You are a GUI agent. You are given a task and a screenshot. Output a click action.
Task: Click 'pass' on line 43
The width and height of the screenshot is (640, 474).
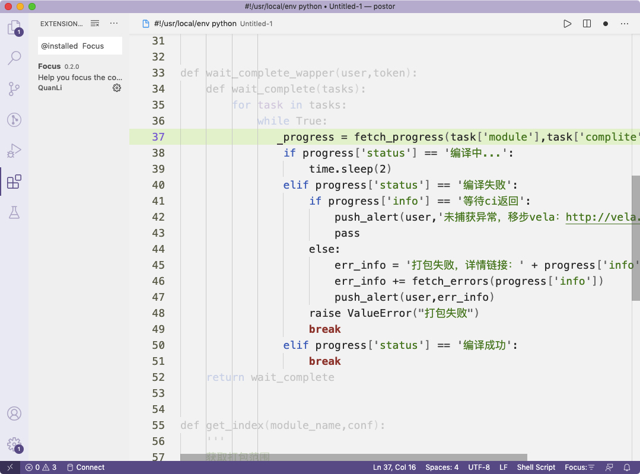[348, 233]
